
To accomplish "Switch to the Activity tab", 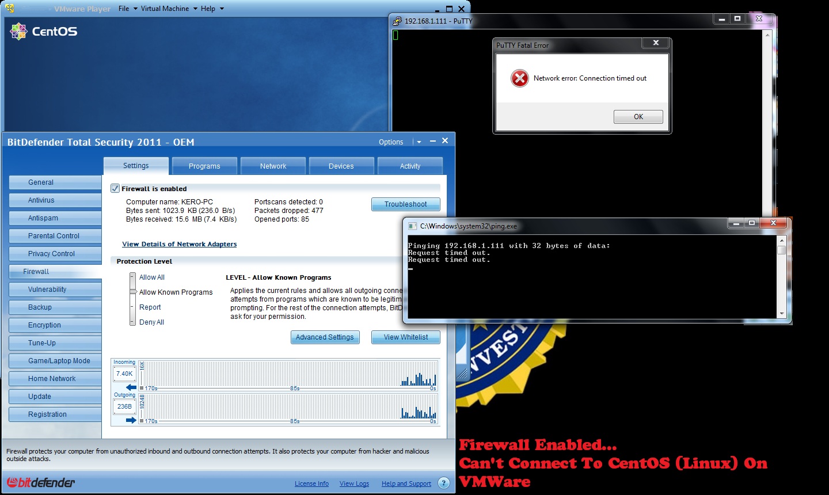I will click(x=410, y=166).
